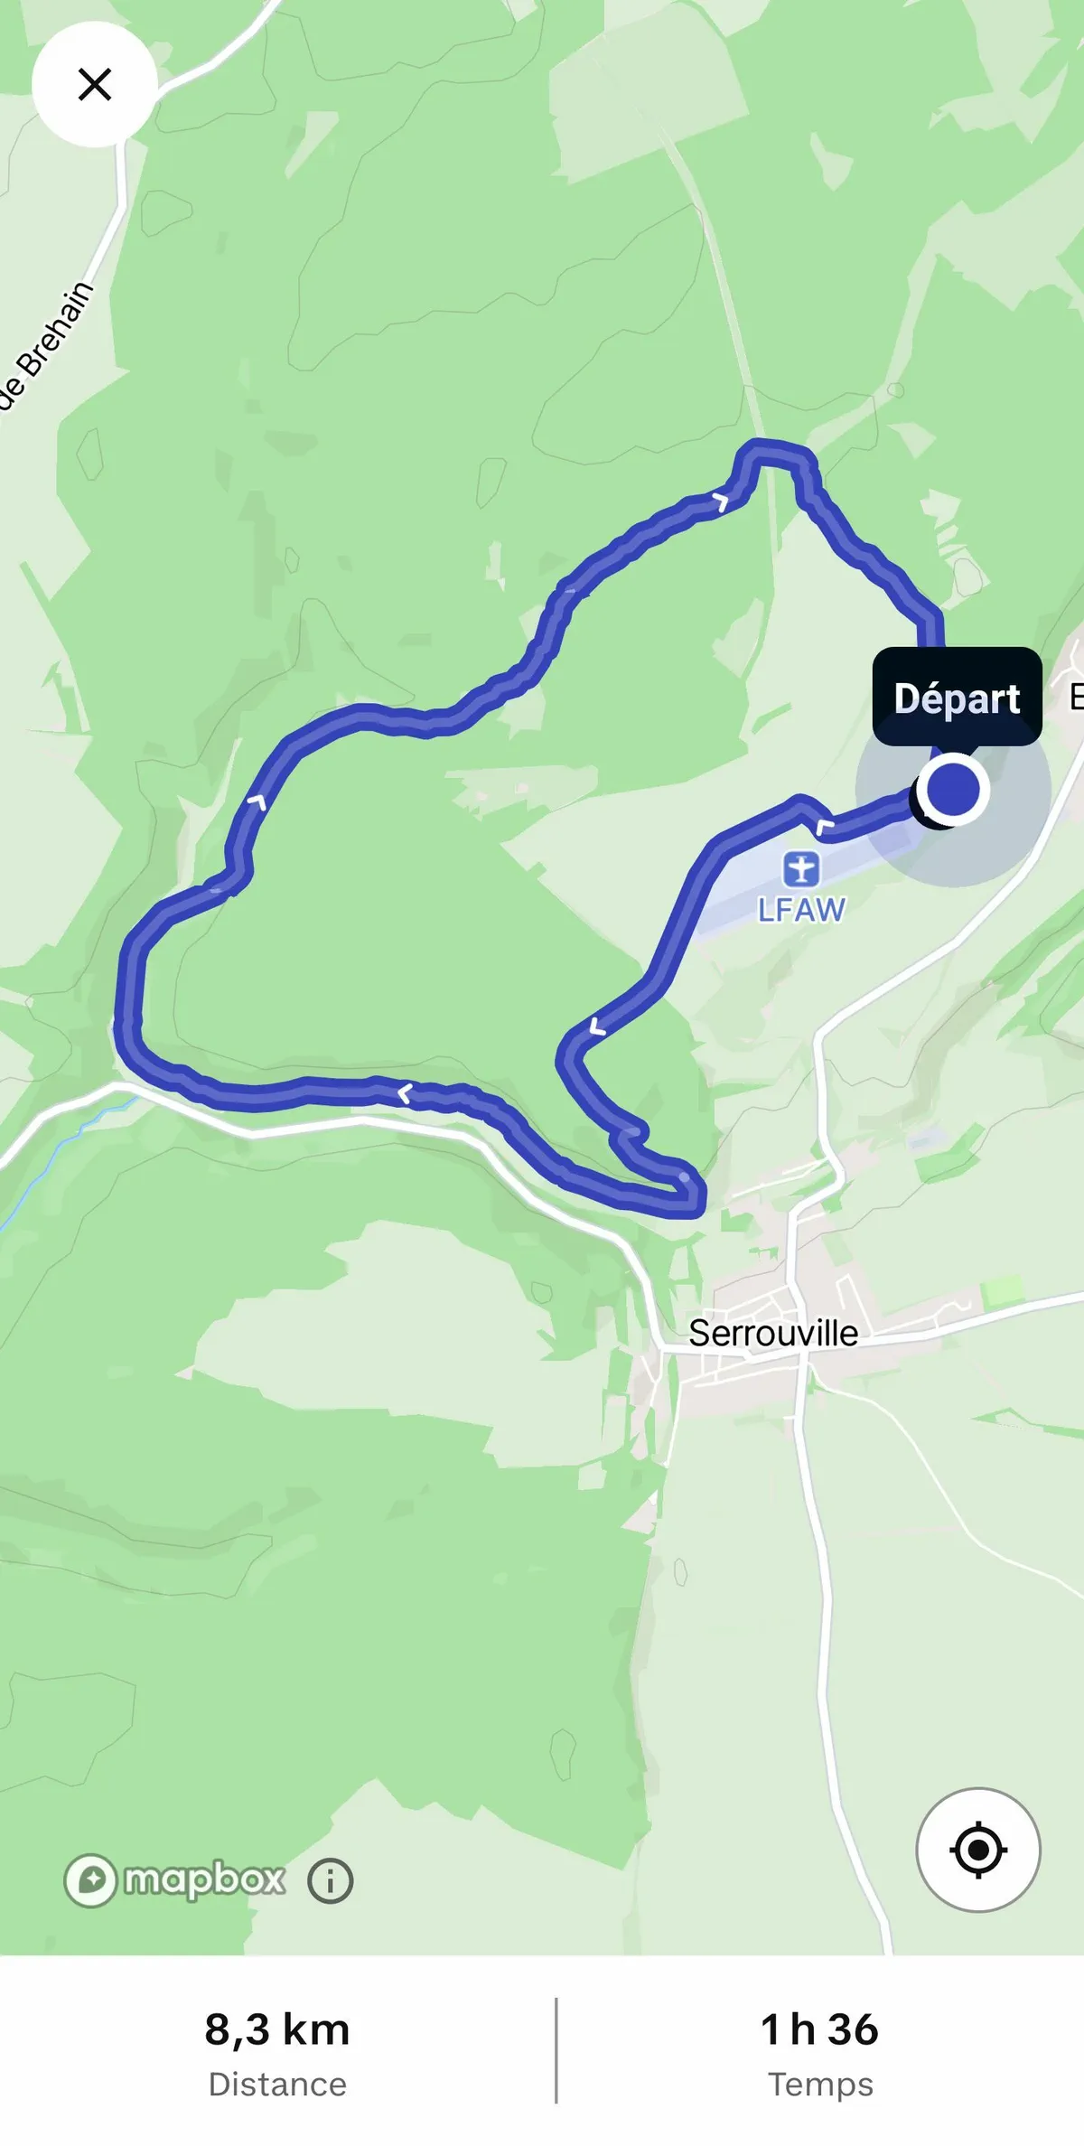Tap the Départ label bubble
Viewport: 1084px width, 2146px height.
pos(957,698)
